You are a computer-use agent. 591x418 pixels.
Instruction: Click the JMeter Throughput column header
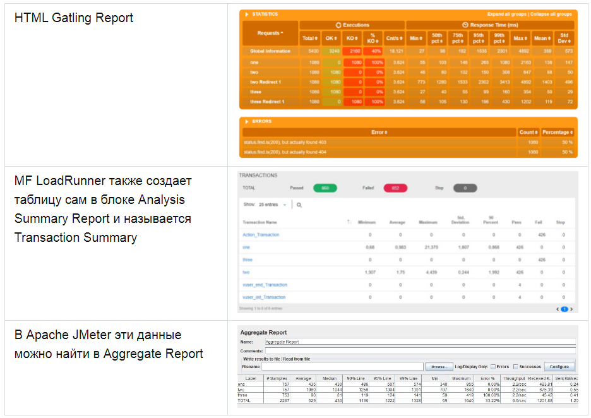(513, 378)
